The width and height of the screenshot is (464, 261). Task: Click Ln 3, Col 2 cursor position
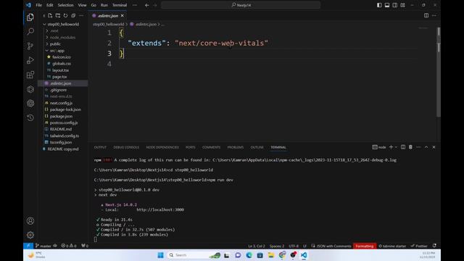click(256, 246)
